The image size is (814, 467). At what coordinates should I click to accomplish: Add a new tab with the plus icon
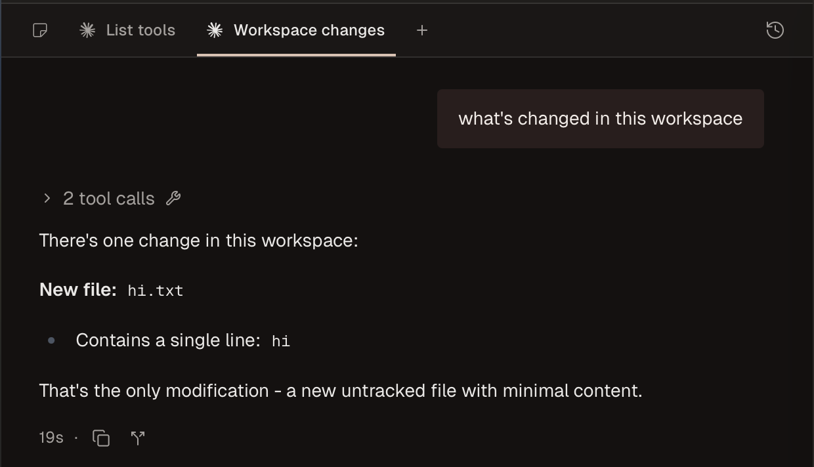422,30
